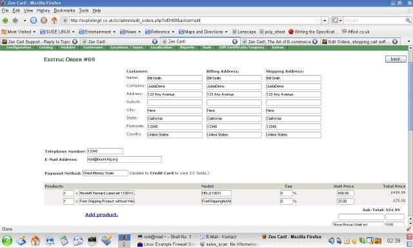
Task: Click the browser Forward arrow
Action: [15, 20]
